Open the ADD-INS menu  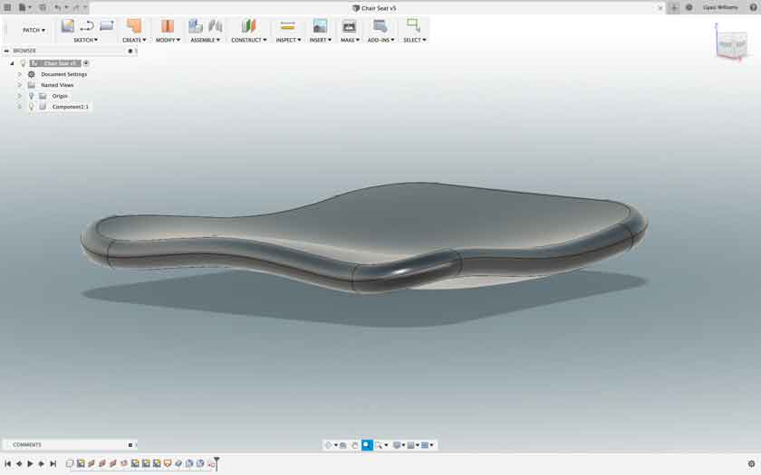tap(380, 40)
